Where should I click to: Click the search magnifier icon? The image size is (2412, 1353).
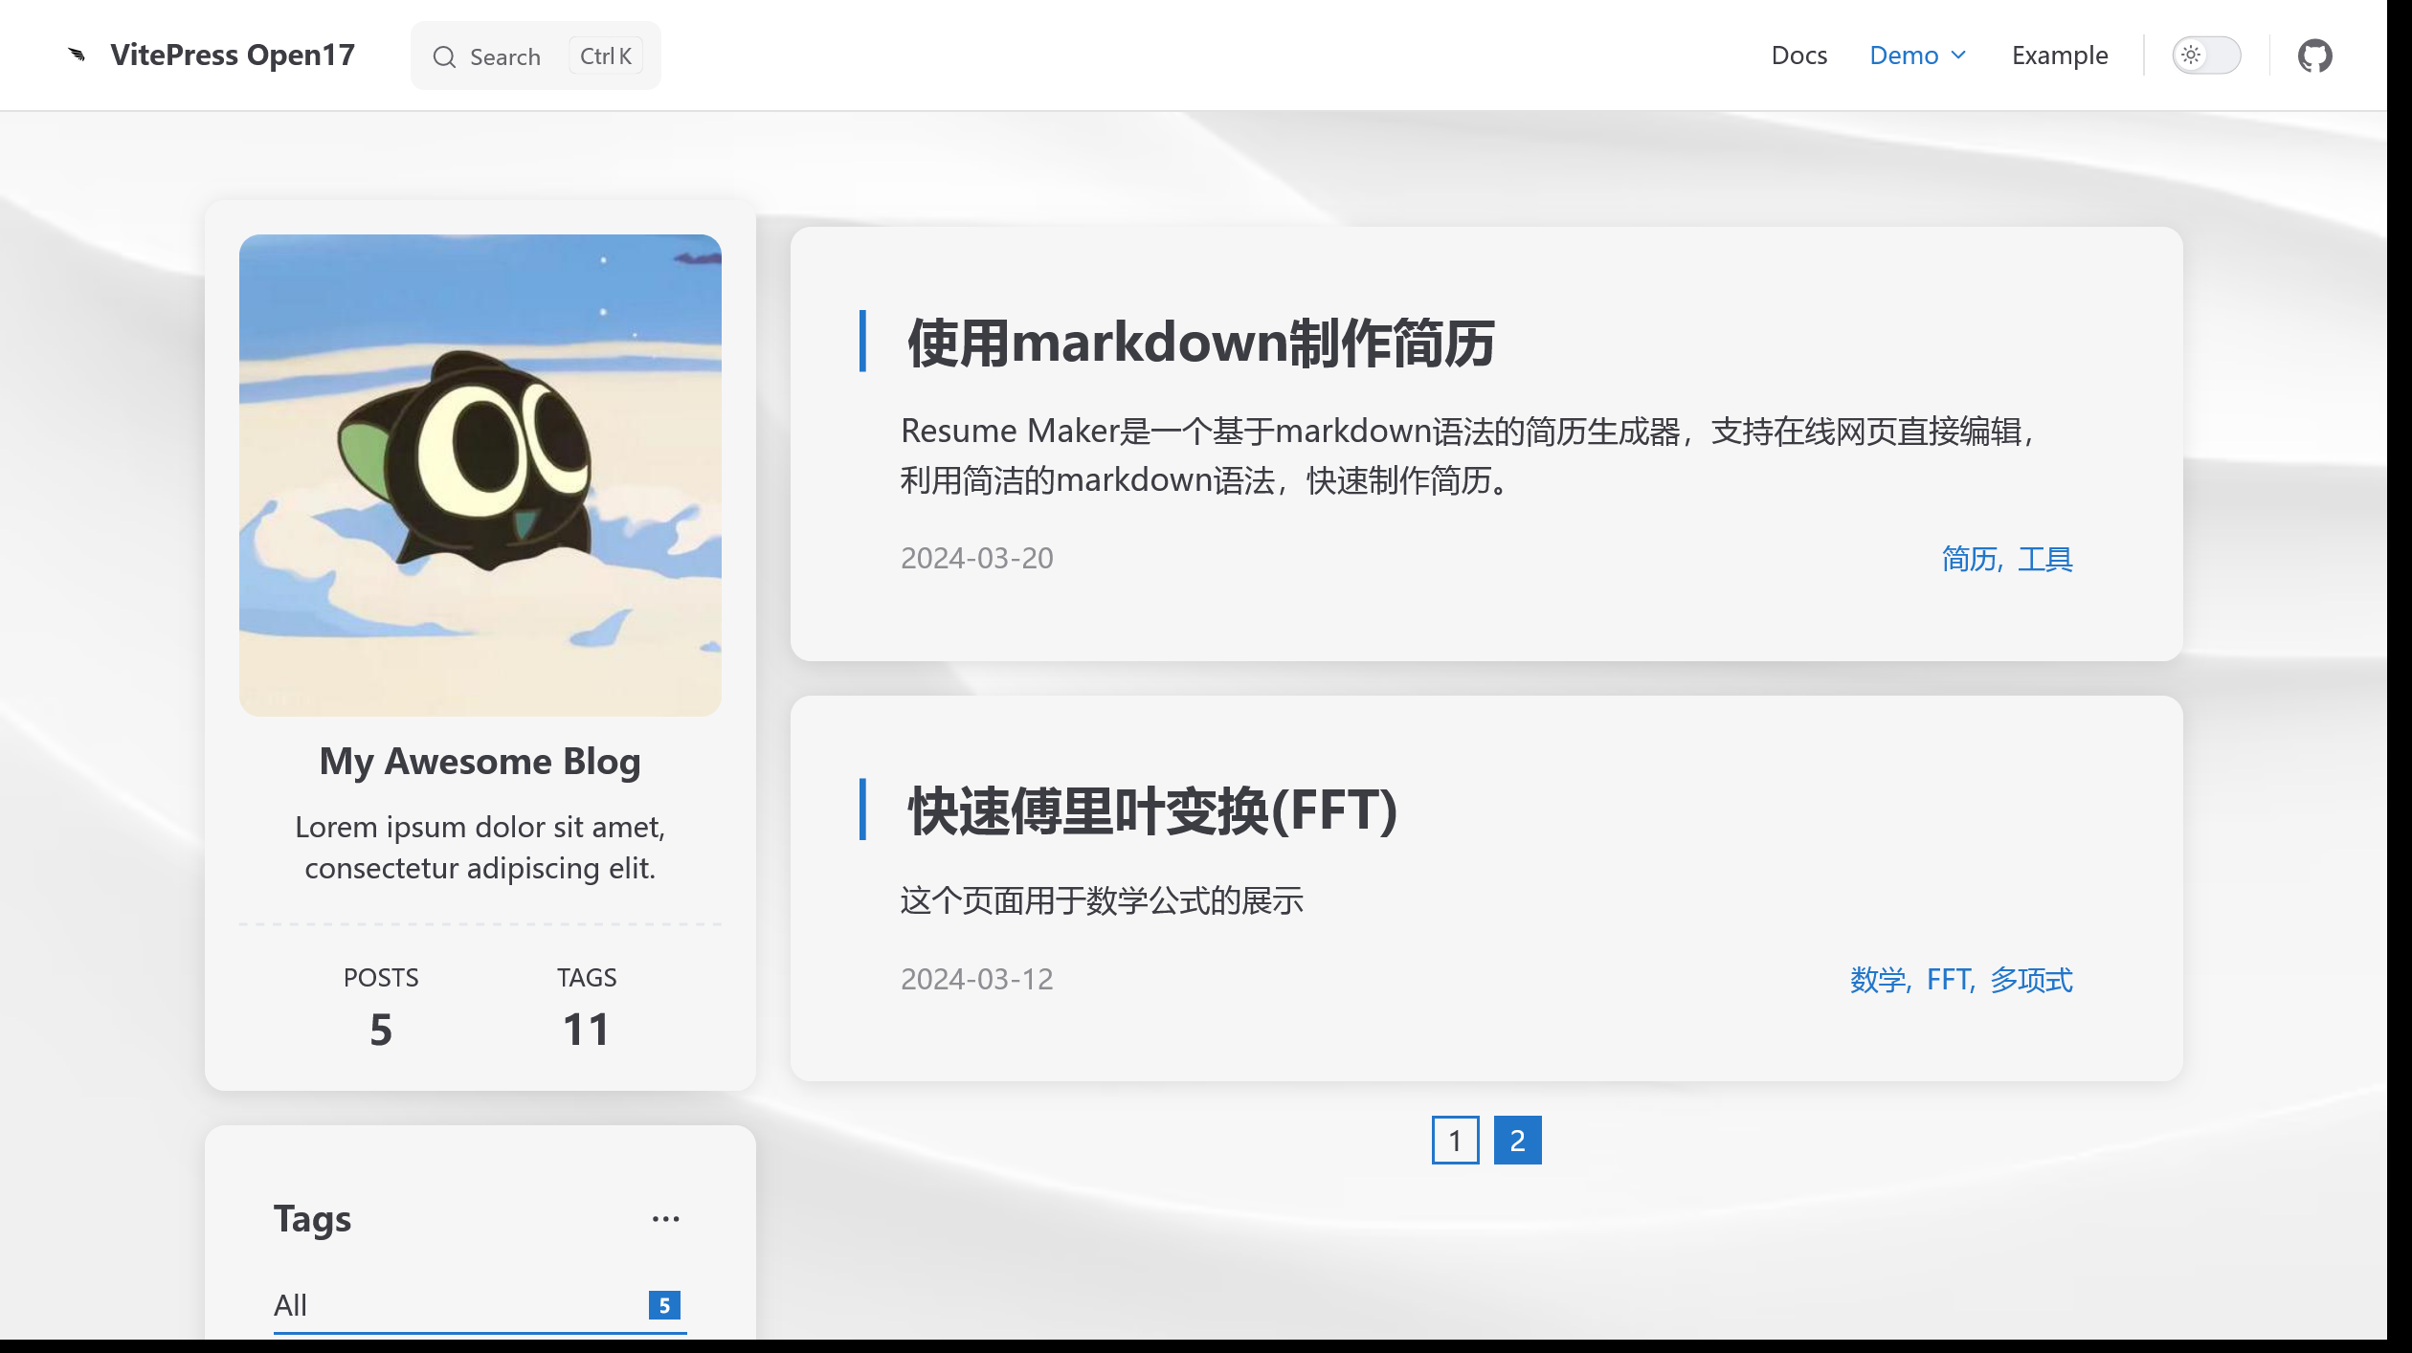pyautogui.click(x=444, y=57)
